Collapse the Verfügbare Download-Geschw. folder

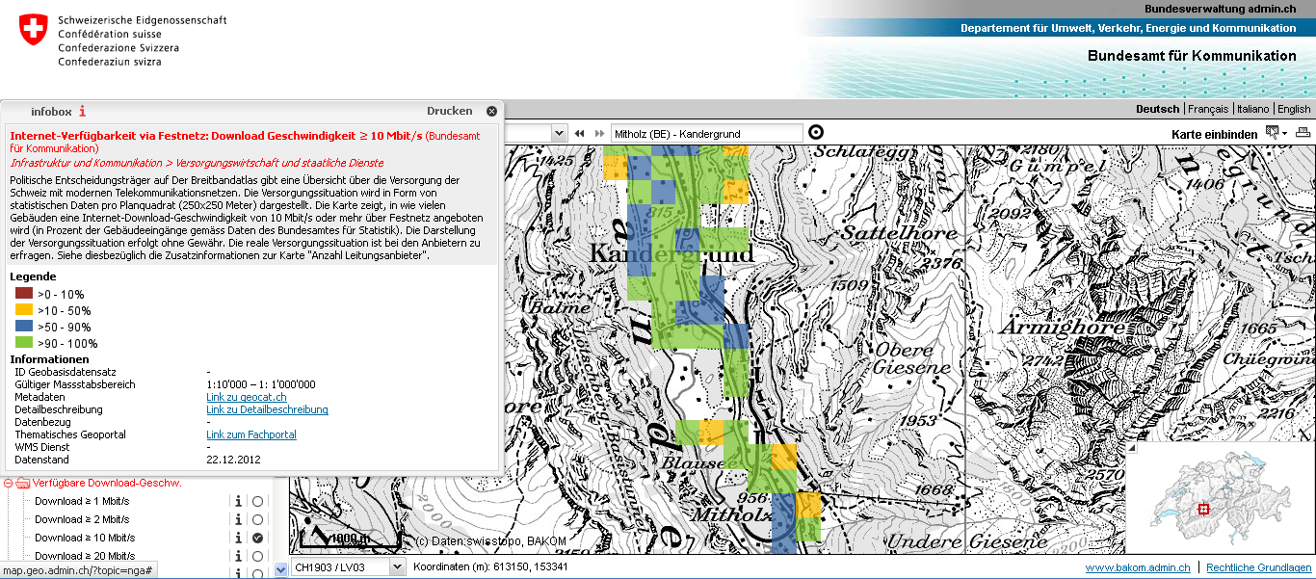8,483
